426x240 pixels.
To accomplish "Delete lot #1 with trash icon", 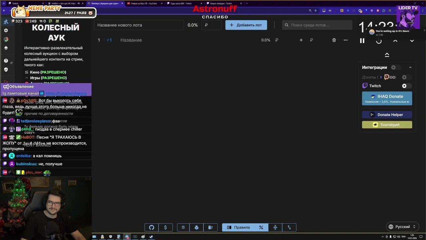I will pos(334,40).
